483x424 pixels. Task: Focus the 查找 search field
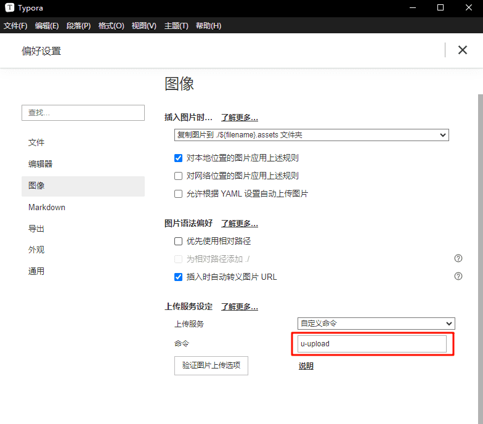[83, 112]
